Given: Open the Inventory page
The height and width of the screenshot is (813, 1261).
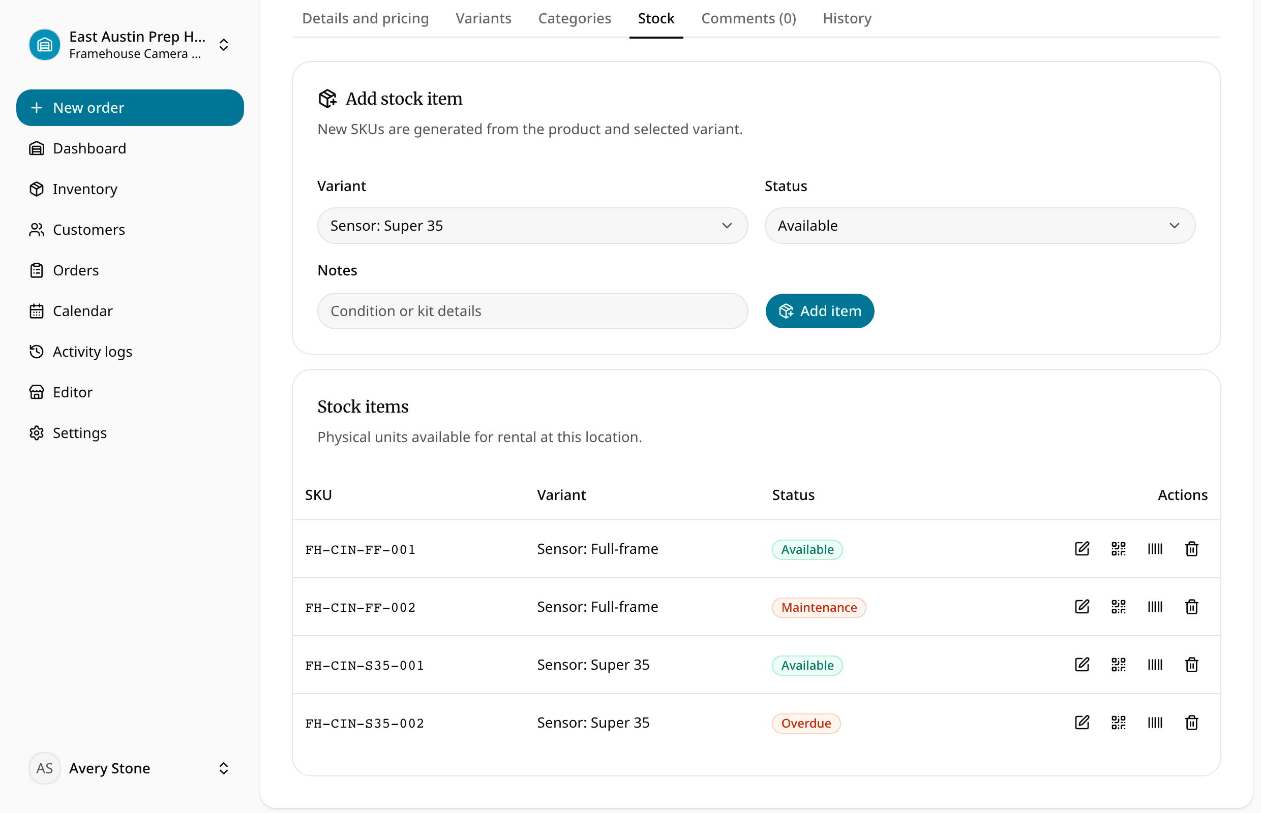Looking at the screenshot, I should click(130, 189).
